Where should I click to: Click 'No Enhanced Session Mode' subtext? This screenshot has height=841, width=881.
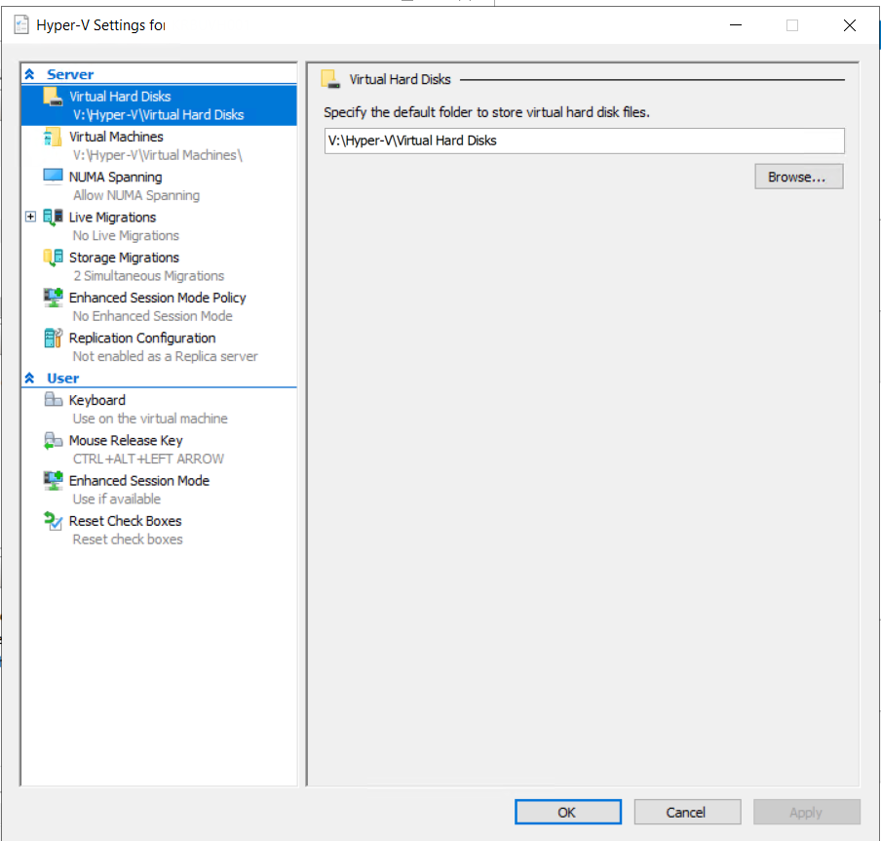point(152,316)
